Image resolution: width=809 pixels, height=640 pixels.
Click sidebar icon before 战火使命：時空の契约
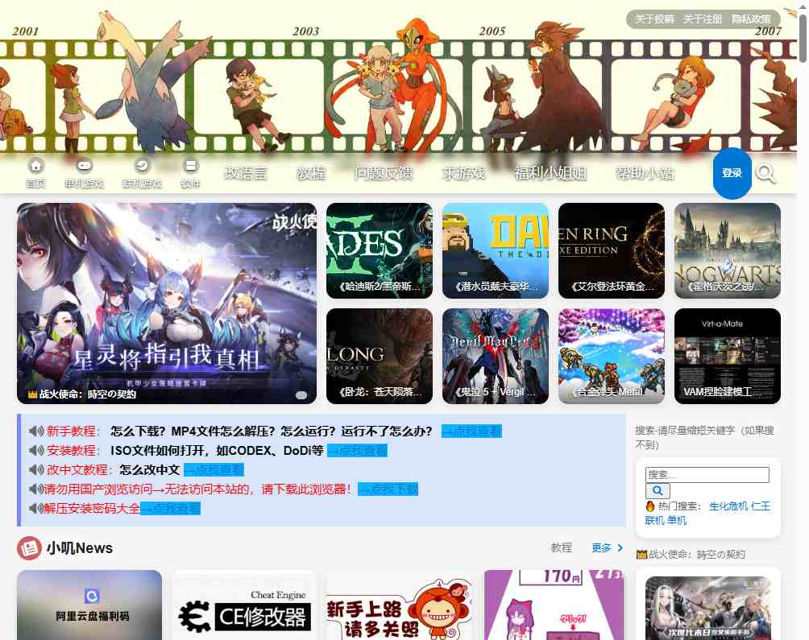coord(641,555)
